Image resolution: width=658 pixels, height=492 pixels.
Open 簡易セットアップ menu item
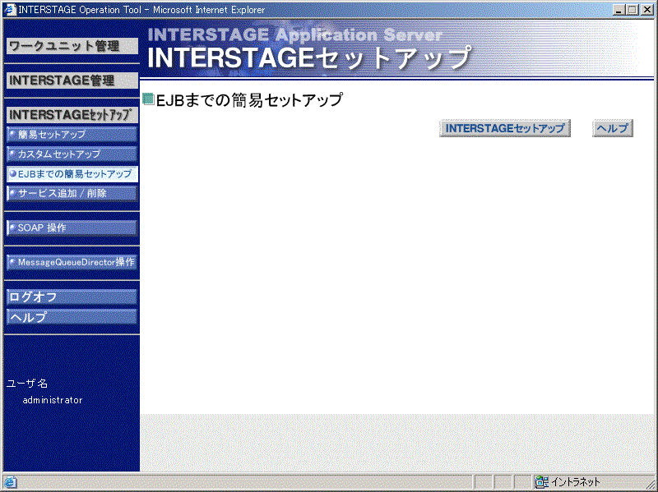click(x=72, y=135)
